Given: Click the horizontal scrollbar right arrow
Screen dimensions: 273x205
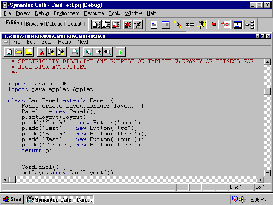Looking at the screenshot, I should (261, 179).
